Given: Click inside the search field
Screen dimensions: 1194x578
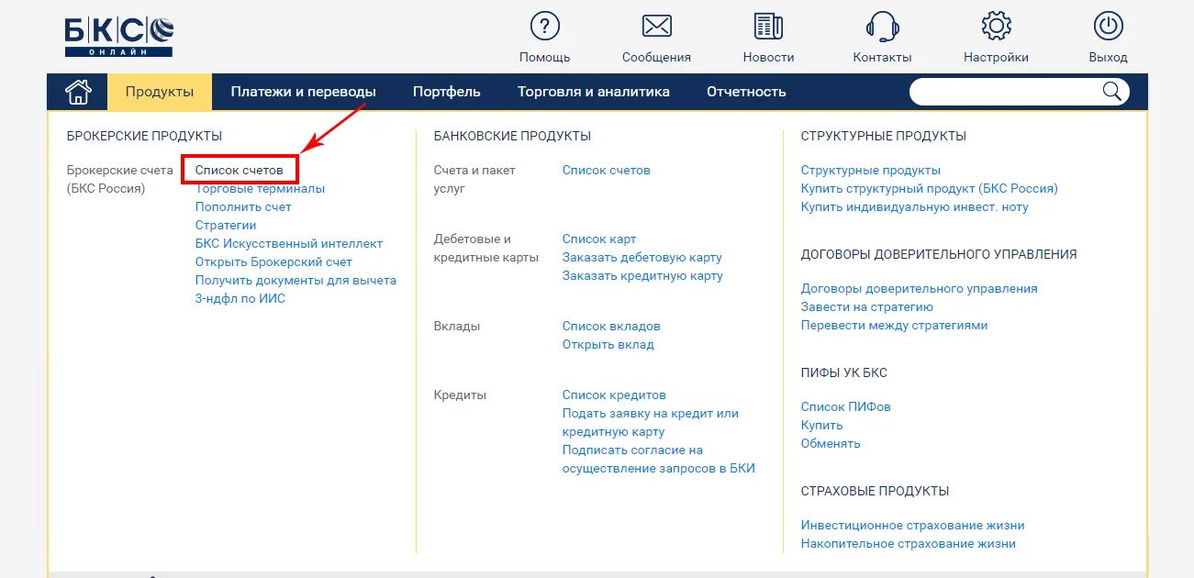Looking at the screenshot, I should click(x=1006, y=92).
